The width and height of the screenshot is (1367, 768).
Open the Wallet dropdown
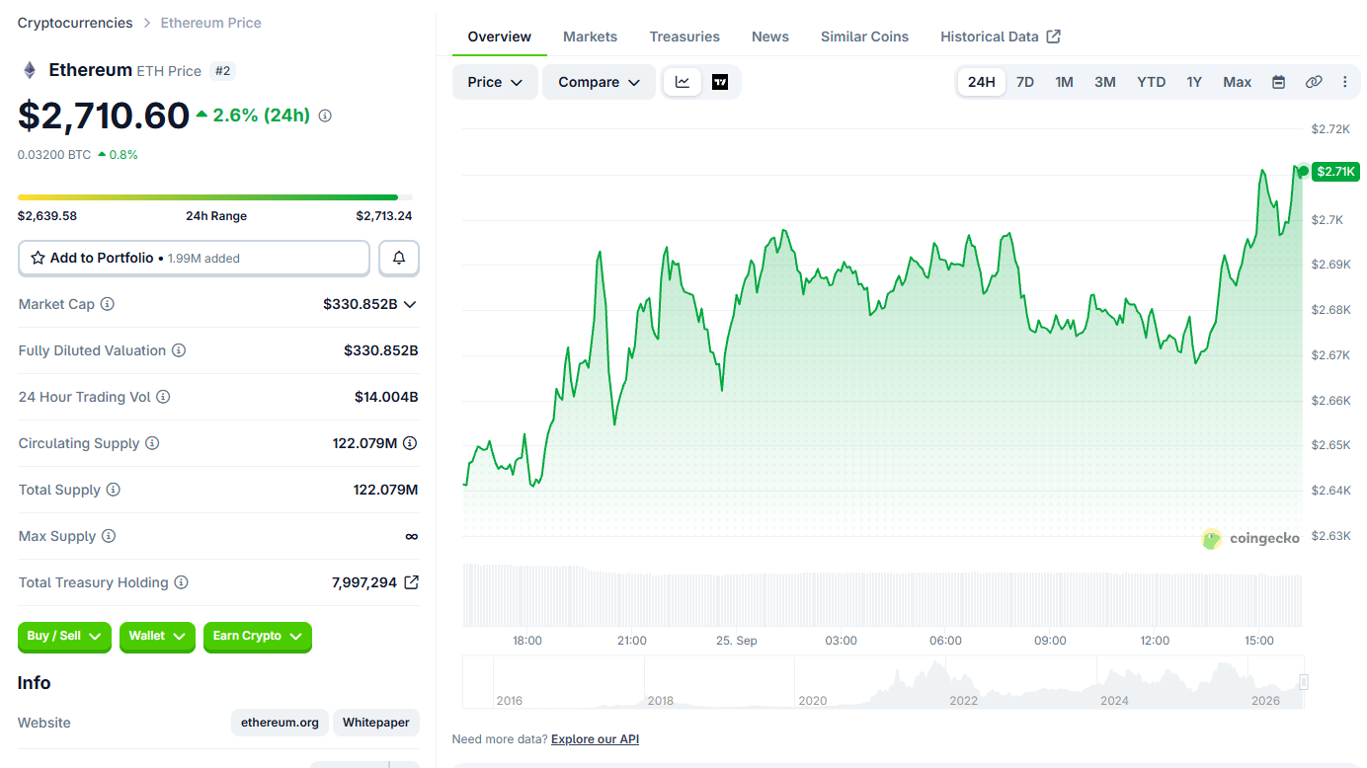click(157, 637)
